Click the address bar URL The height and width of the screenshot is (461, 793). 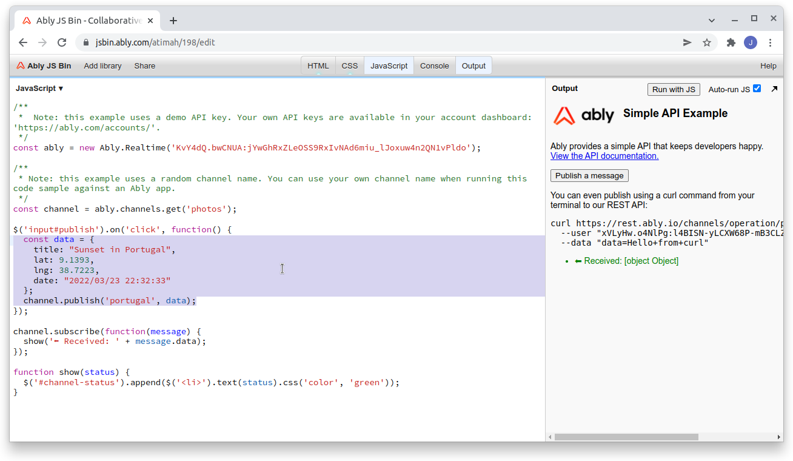pos(155,42)
